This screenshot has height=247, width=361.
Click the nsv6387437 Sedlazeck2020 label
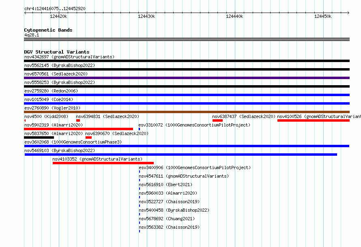tap(244, 116)
